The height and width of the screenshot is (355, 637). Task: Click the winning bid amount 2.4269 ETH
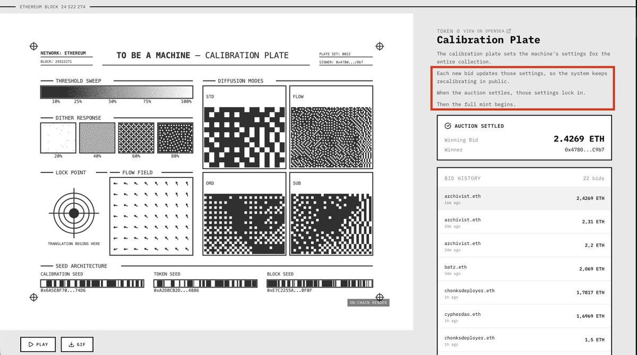tap(579, 139)
